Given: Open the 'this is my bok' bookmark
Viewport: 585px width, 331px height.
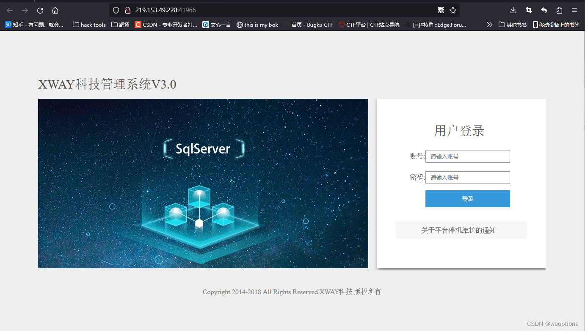Looking at the screenshot, I should (257, 25).
